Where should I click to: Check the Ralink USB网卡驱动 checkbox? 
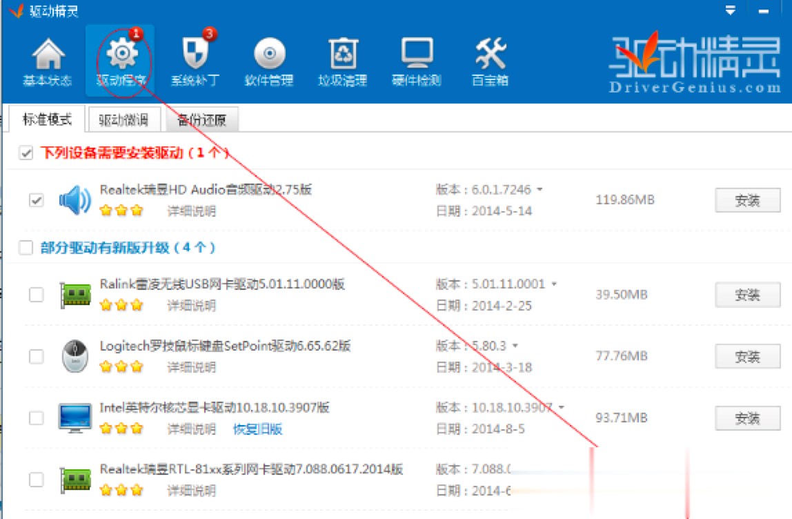[x=37, y=295]
